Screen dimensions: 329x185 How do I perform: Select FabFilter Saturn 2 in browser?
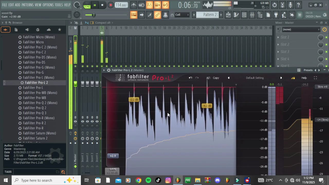(35, 138)
